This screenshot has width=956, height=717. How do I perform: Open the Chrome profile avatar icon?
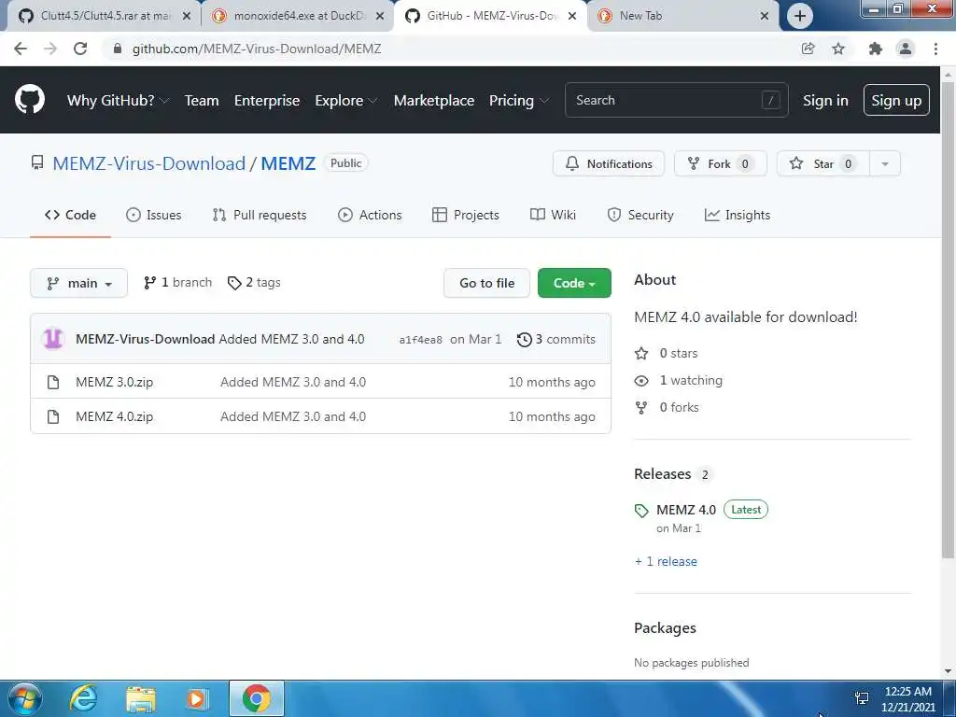tap(906, 49)
